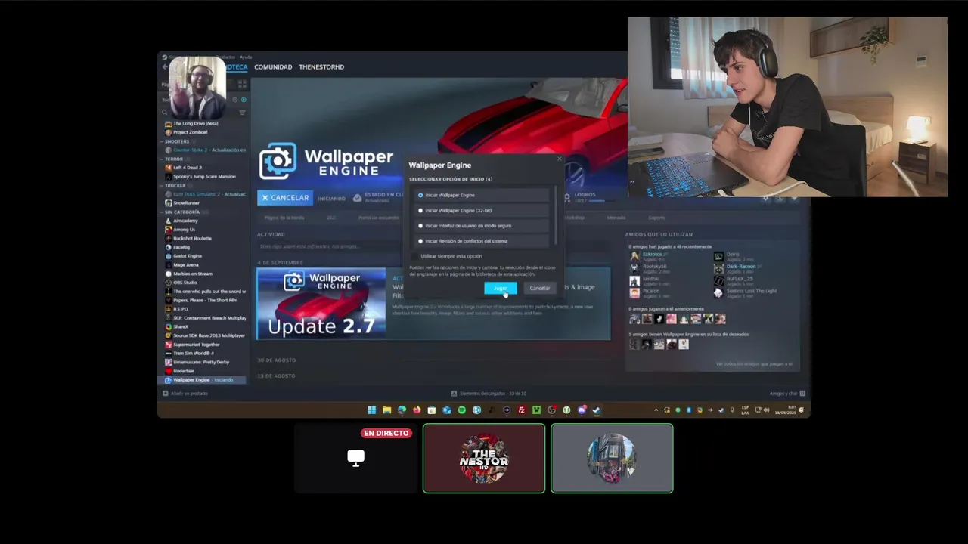Choose 'Iniciar interfaz de usuario en modo seguro'
Viewport: 968px width, 544px height.
[482, 225]
